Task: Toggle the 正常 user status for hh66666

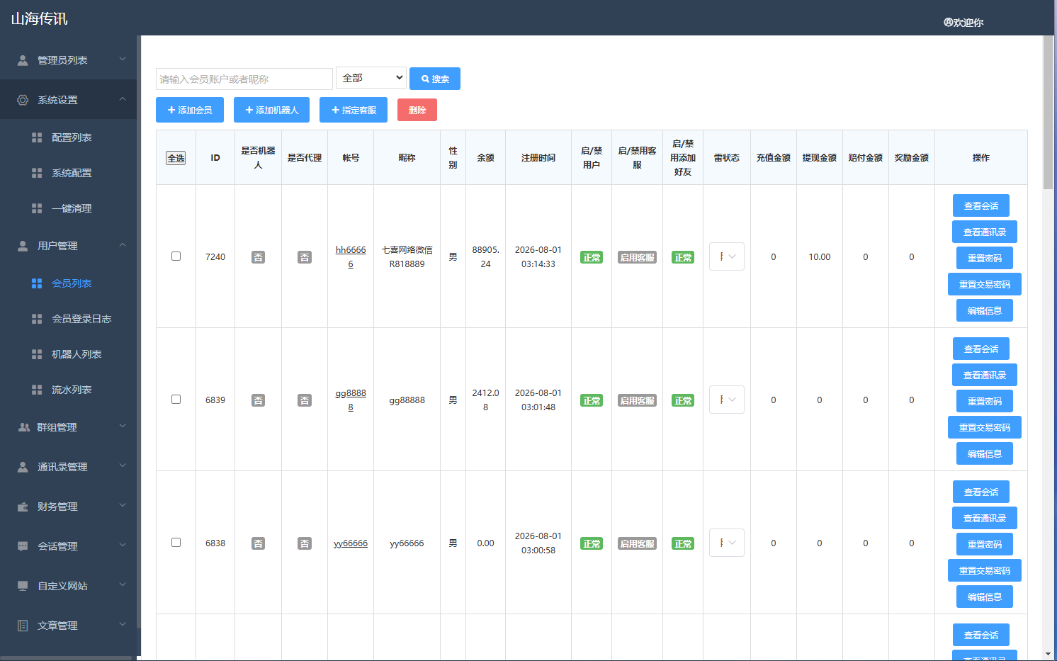Action: pyautogui.click(x=592, y=257)
